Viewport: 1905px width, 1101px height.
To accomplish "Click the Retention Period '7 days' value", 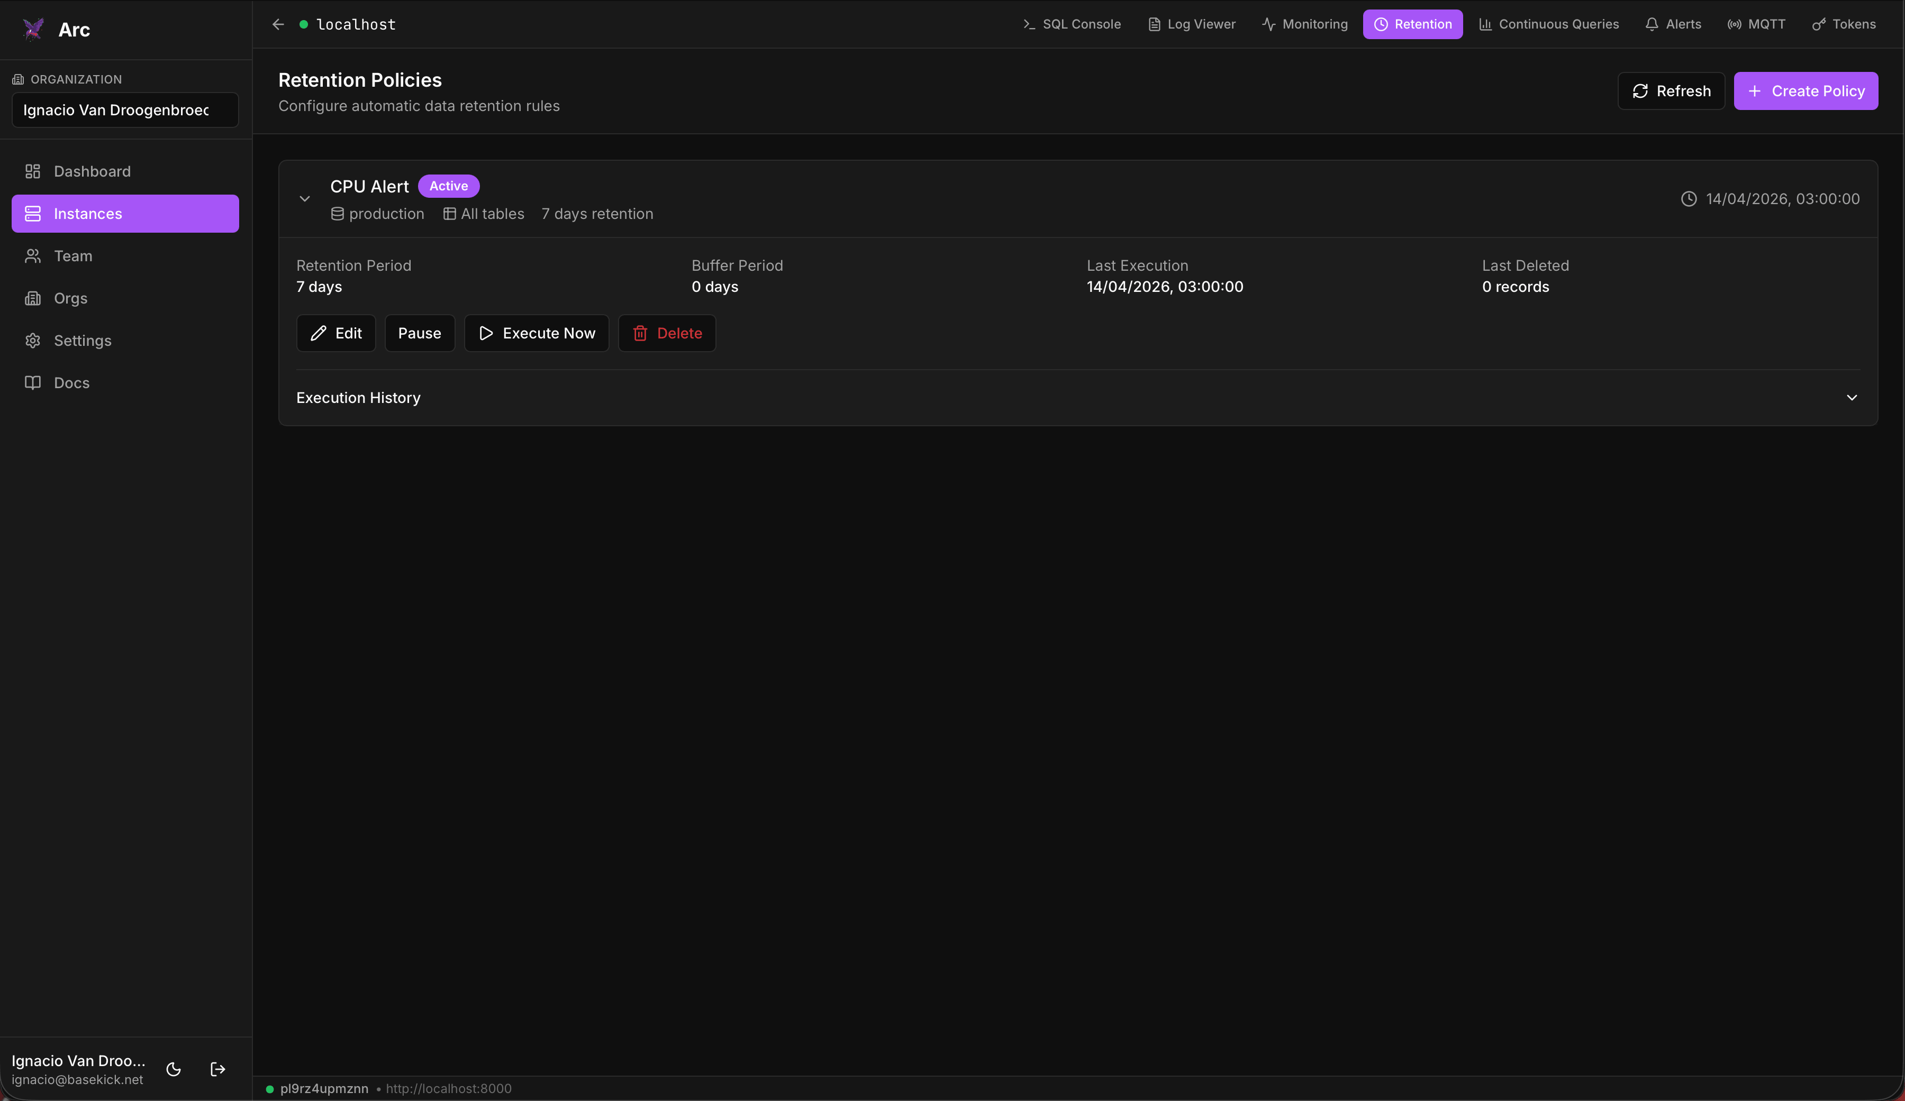I will pos(319,287).
